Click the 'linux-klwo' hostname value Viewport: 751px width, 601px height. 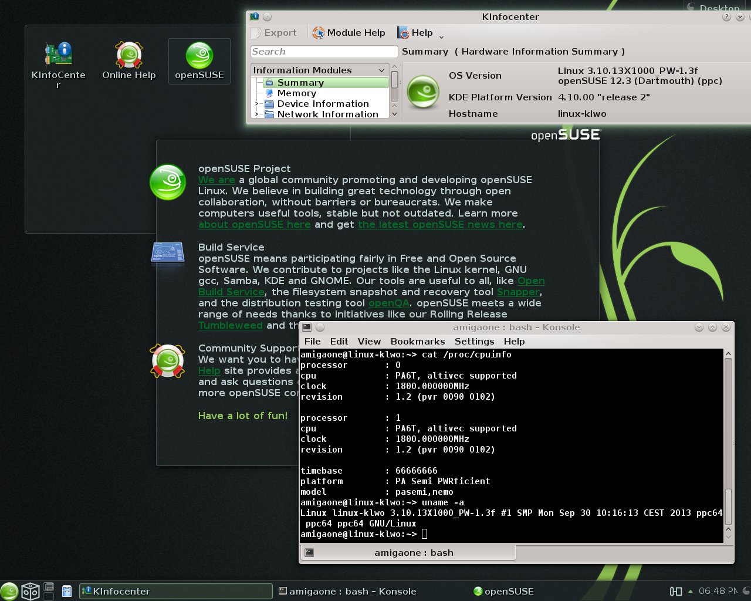pos(582,114)
